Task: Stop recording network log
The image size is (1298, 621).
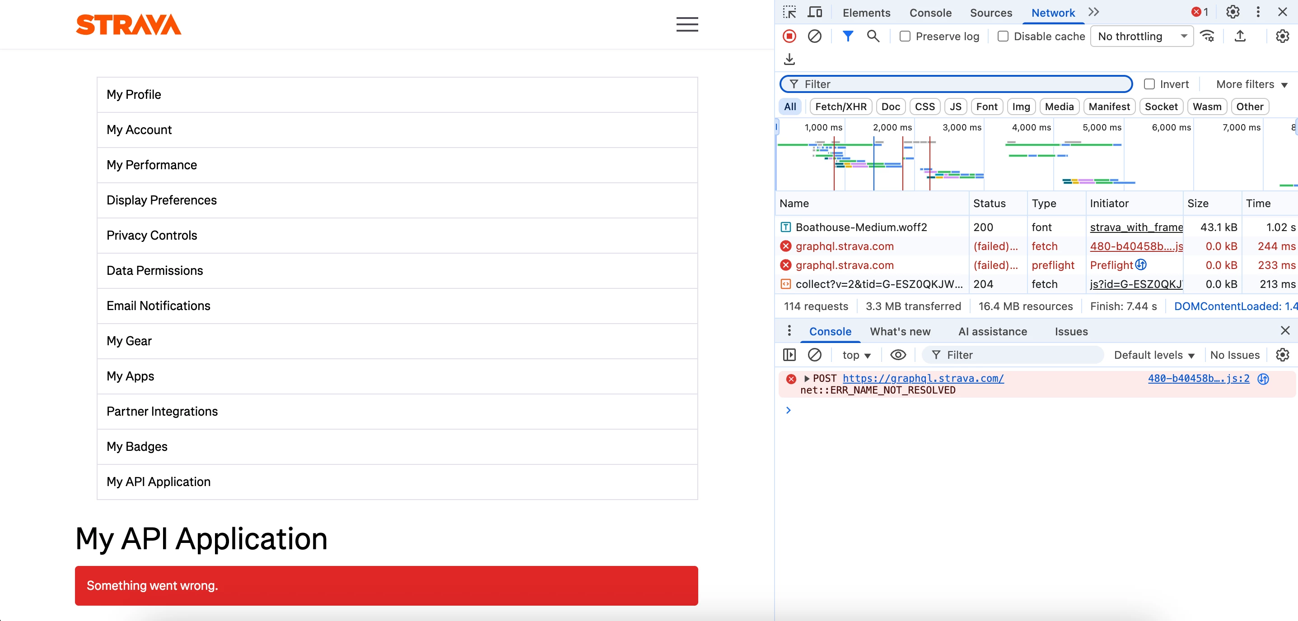Action: pos(789,36)
